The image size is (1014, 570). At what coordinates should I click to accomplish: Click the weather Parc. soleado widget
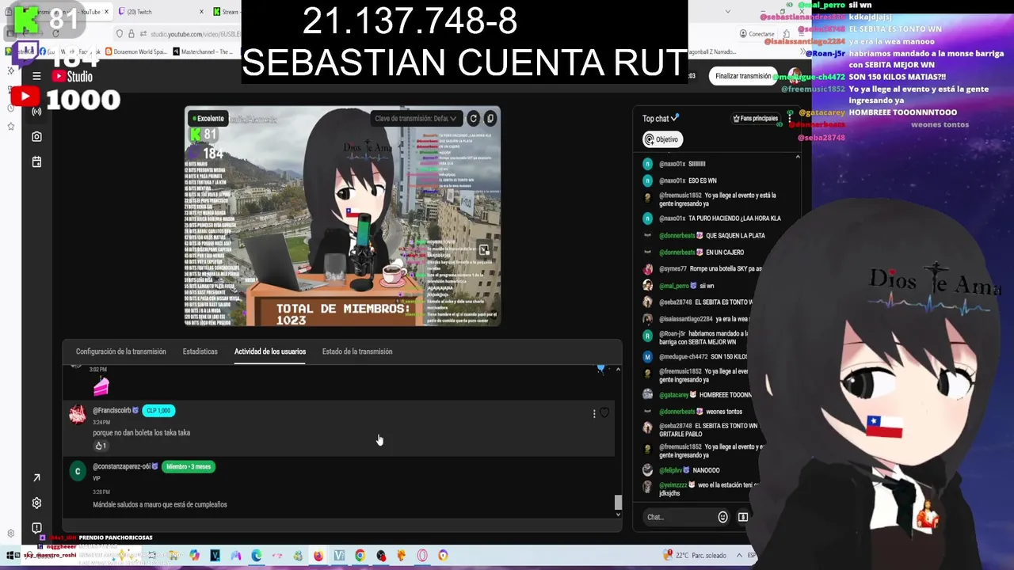tap(696, 556)
